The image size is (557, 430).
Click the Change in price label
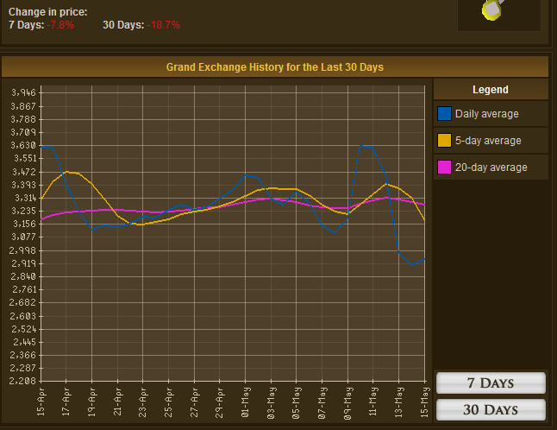coord(48,12)
